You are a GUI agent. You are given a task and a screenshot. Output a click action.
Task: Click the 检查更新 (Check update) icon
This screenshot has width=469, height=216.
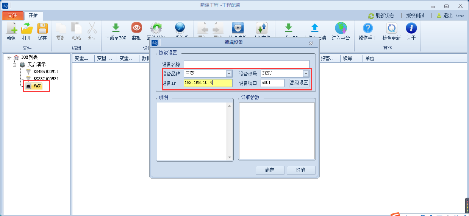click(391, 28)
